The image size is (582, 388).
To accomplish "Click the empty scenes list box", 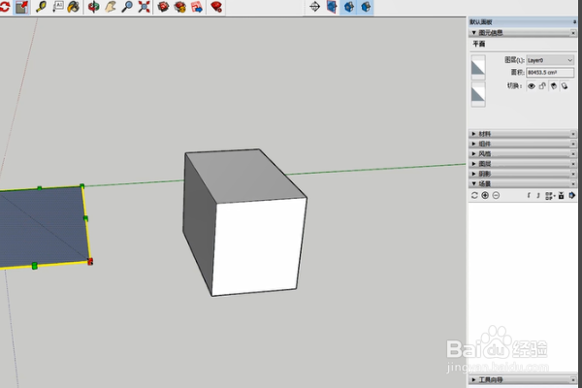I will [x=522, y=288].
